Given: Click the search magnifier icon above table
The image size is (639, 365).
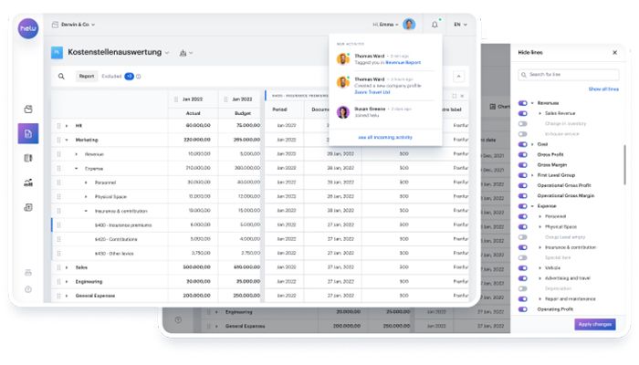Looking at the screenshot, I should (x=61, y=77).
